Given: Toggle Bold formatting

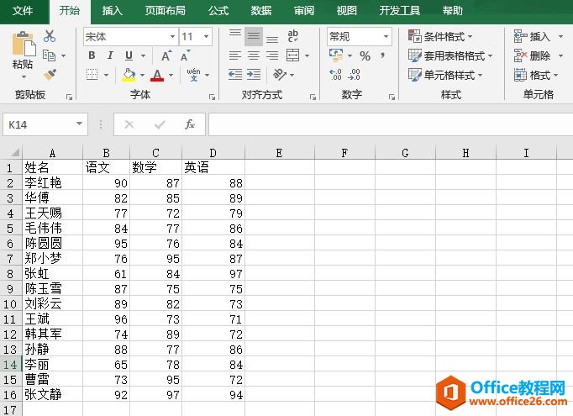Looking at the screenshot, I should pos(92,55).
